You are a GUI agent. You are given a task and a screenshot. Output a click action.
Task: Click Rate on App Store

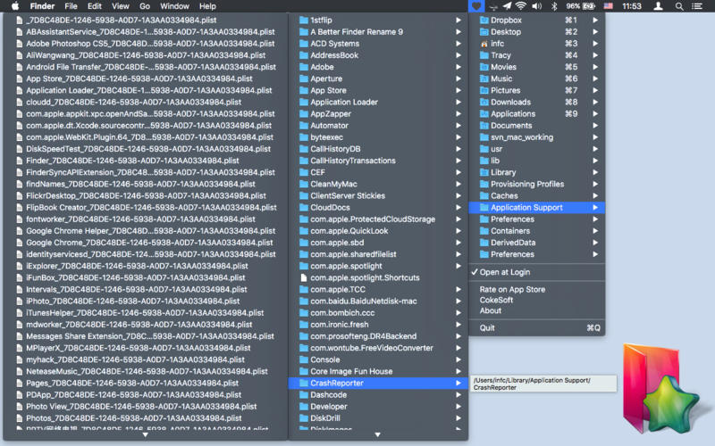pos(512,290)
